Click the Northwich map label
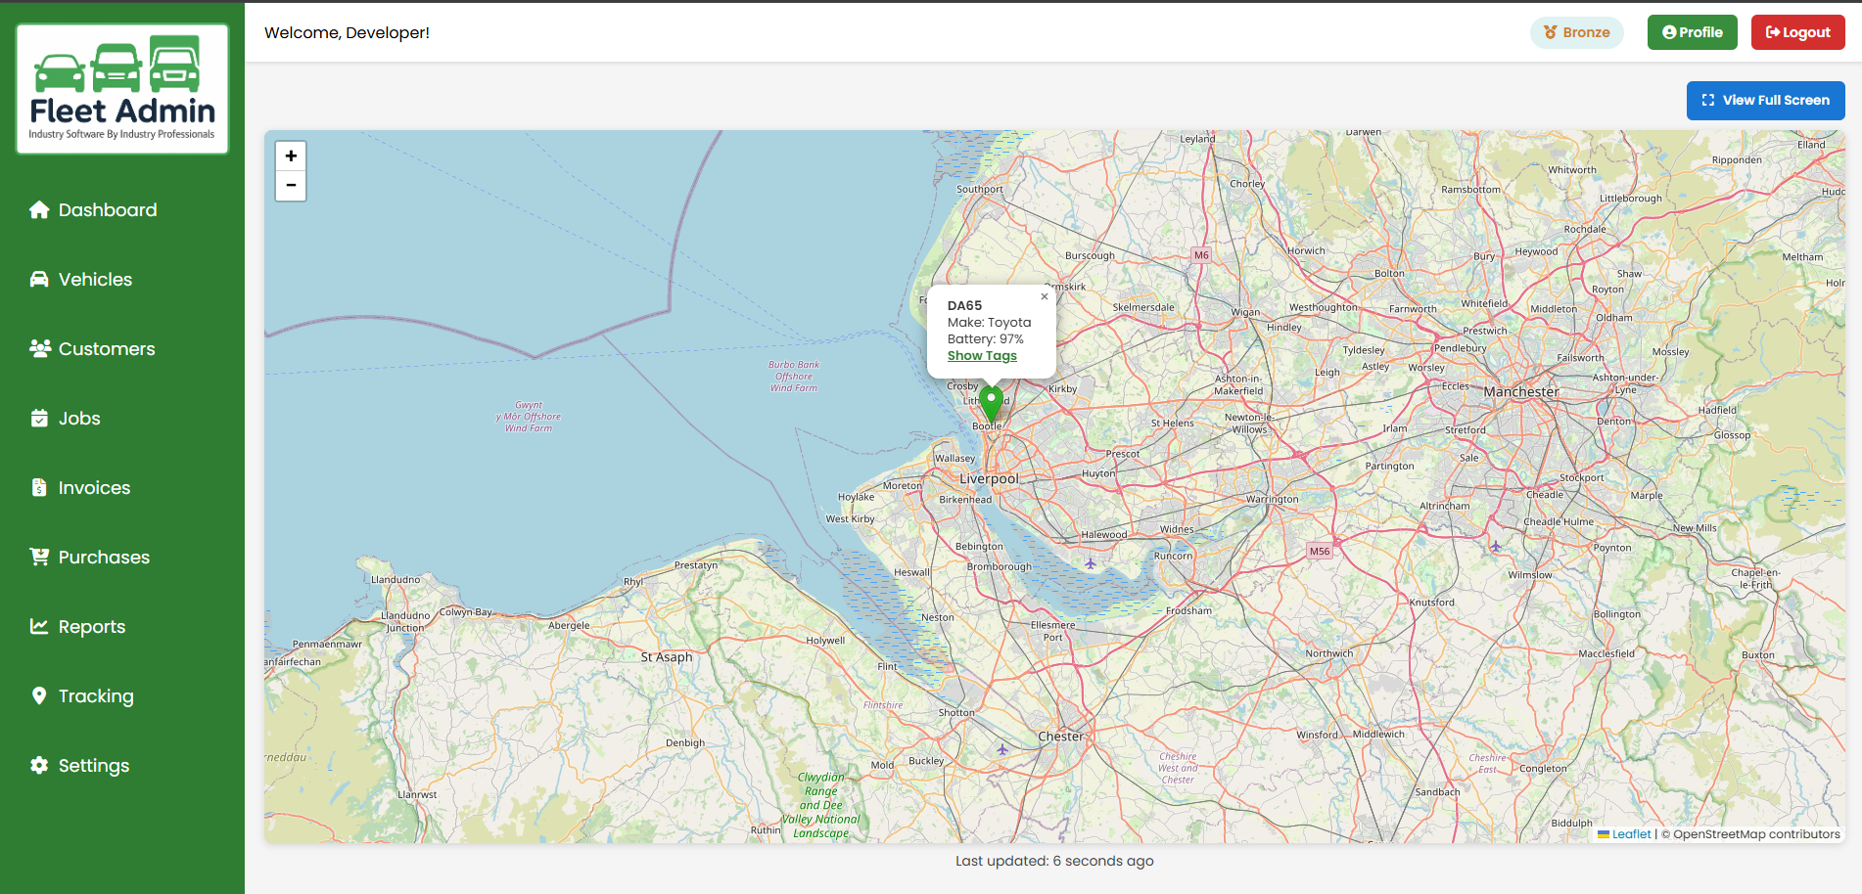The height and width of the screenshot is (894, 1862). click(x=1328, y=653)
